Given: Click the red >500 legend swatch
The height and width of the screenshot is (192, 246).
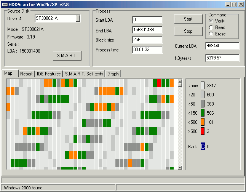Looking at the screenshot, I should (203, 131).
